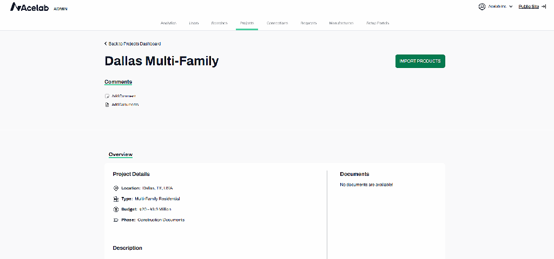Open the Setup Portals tab
This screenshot has width=554, height=259.
[x=378, y=23]
